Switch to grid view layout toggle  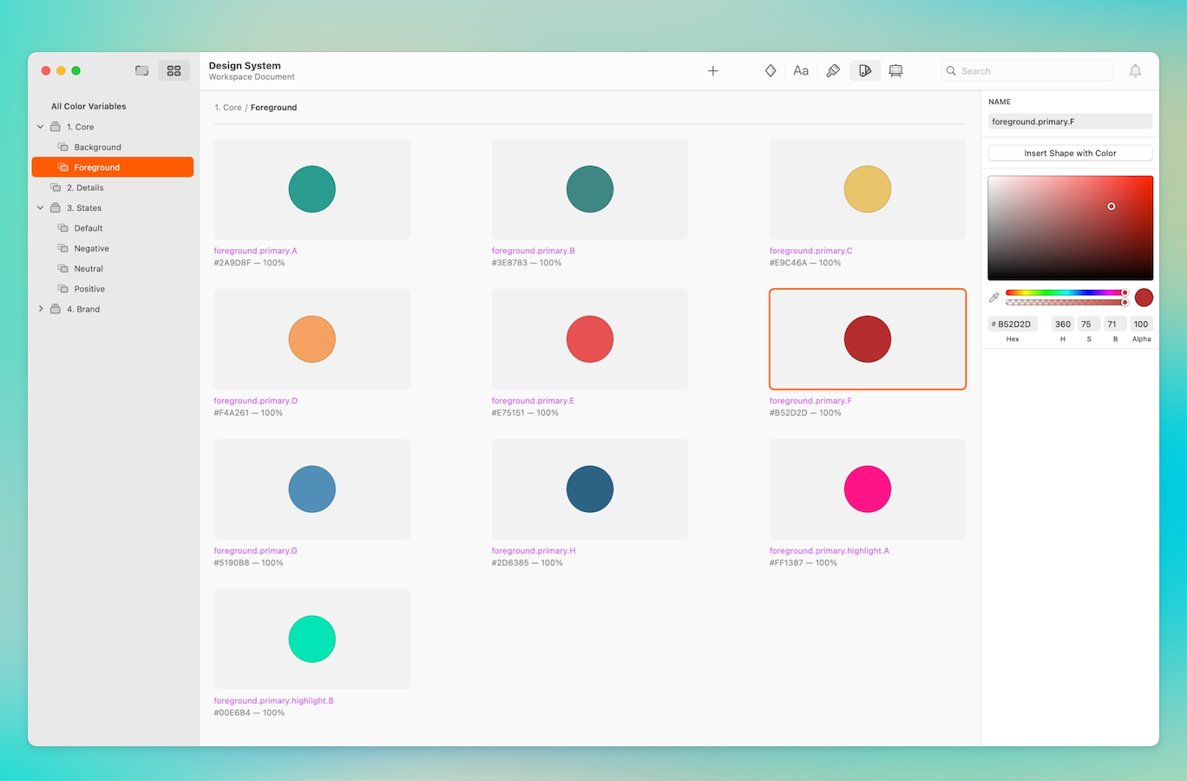click(174, 70)
